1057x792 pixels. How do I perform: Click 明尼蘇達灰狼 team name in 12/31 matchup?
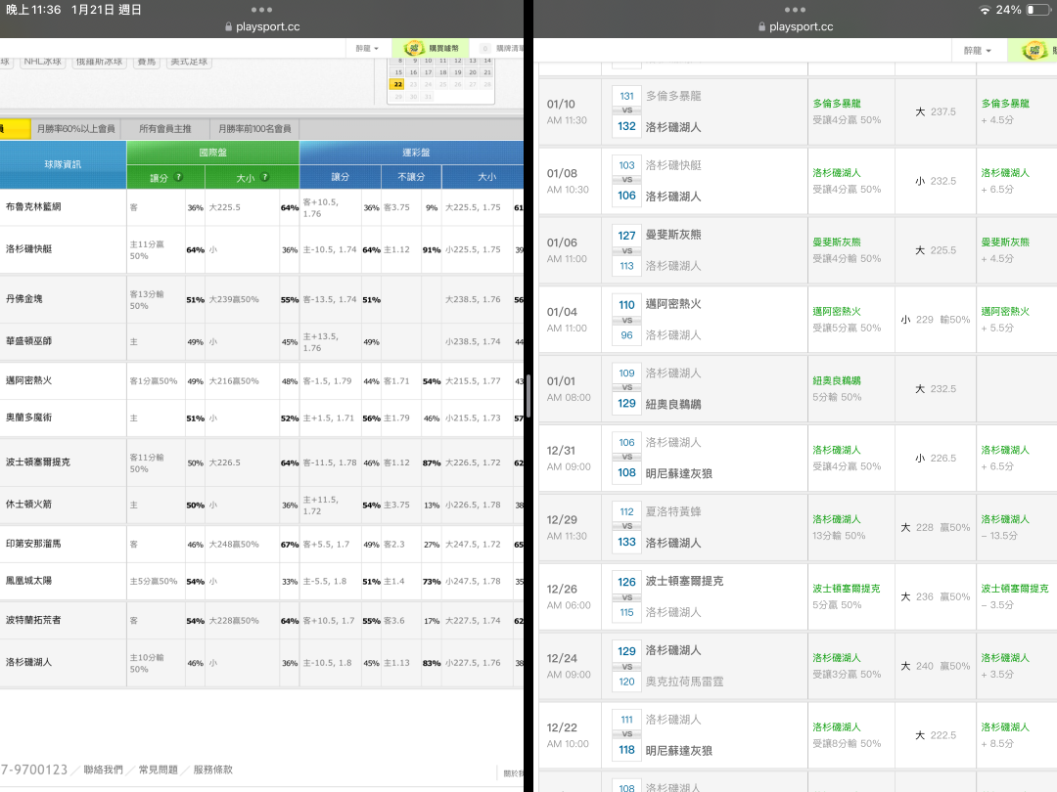tap(679, 473)
